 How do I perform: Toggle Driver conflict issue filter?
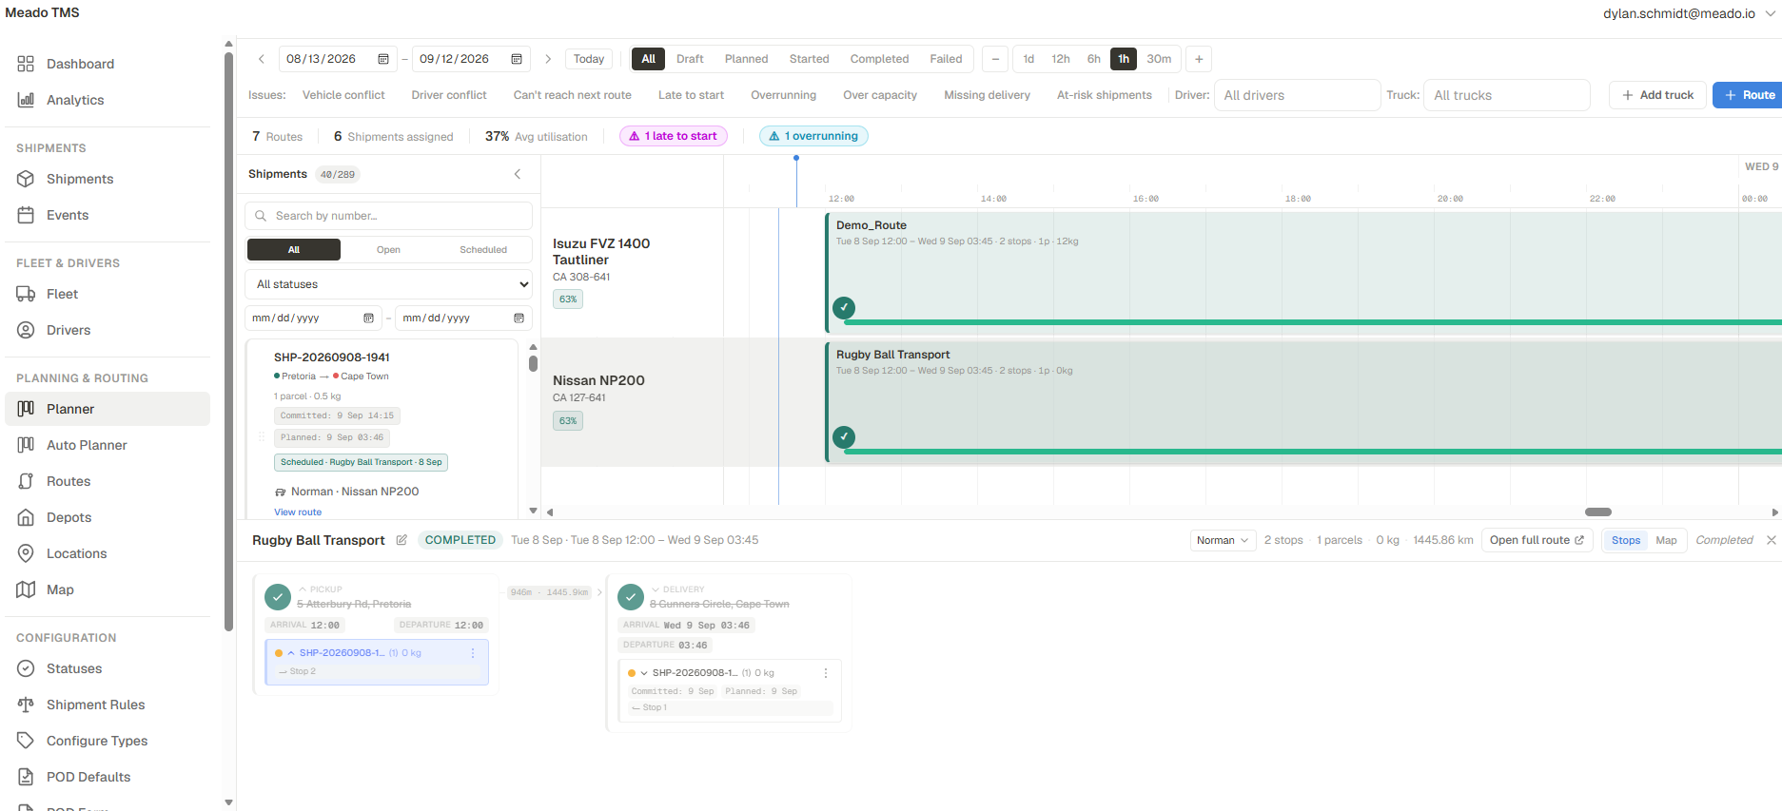[x=449, y=95]
